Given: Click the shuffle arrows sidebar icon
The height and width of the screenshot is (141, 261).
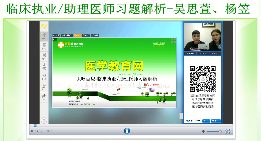Looking at the screenshot, I should coord(44,56).
